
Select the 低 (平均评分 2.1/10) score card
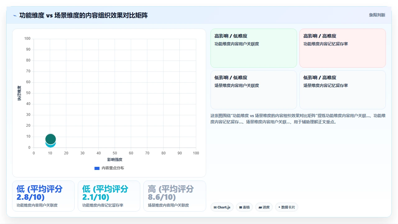click(109, 196)
